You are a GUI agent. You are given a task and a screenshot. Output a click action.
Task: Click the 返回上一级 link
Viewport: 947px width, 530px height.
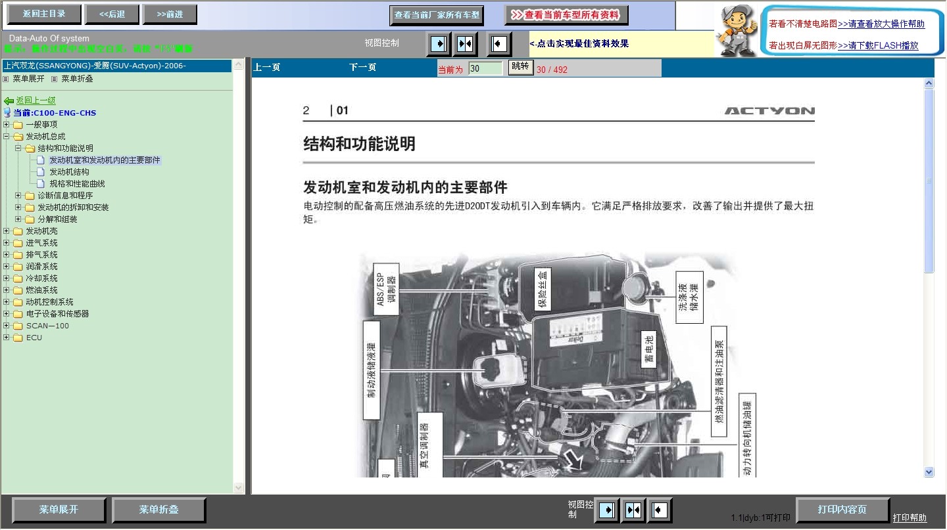tap(36, 101)
